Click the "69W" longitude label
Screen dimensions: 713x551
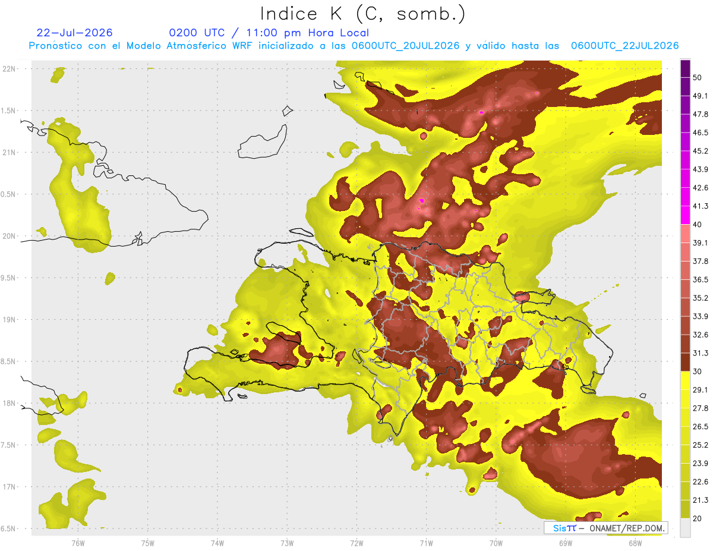(566, 543)
